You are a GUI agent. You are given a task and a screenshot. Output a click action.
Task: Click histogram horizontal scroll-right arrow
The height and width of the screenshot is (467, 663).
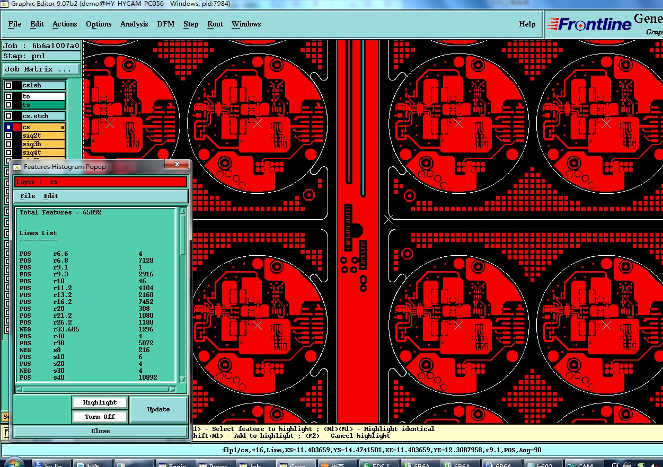point(172,389)
